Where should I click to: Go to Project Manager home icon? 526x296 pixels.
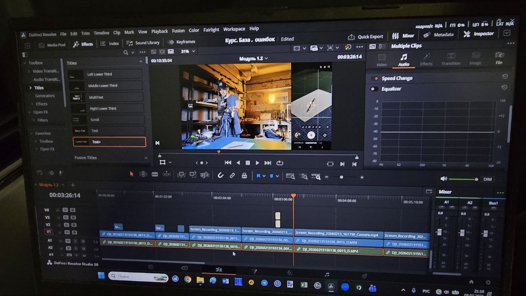pyautogui.click(x=471, y=282)
